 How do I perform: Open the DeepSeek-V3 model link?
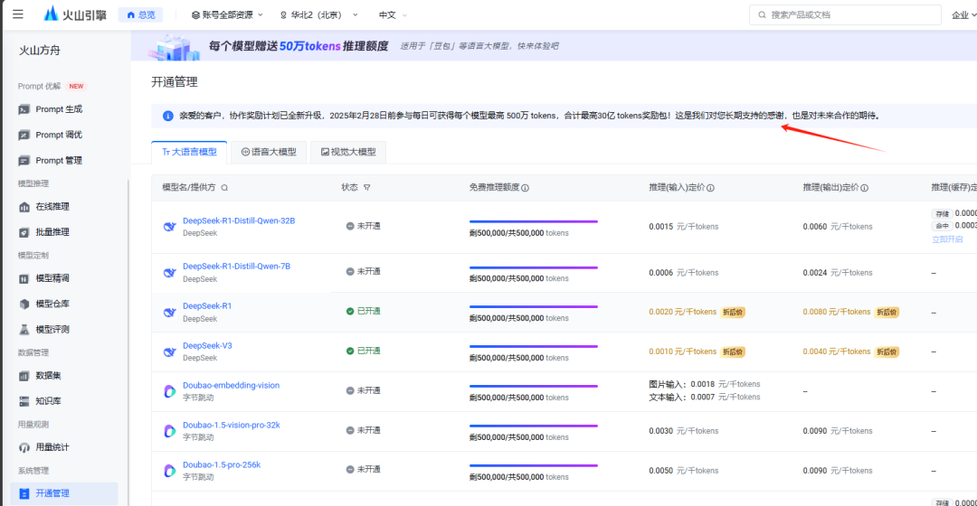(x=207, y=346)
